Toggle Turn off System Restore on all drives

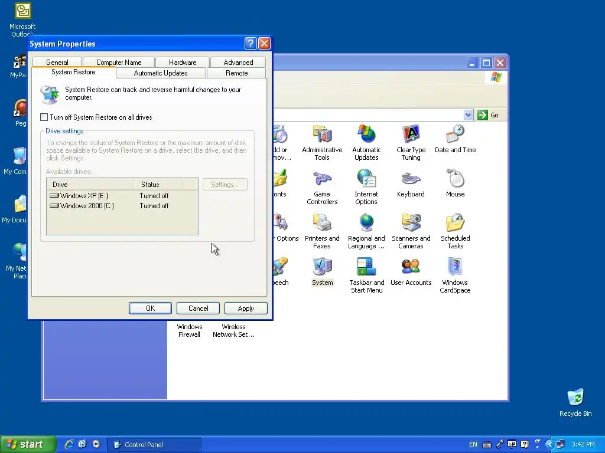[44, 117]
